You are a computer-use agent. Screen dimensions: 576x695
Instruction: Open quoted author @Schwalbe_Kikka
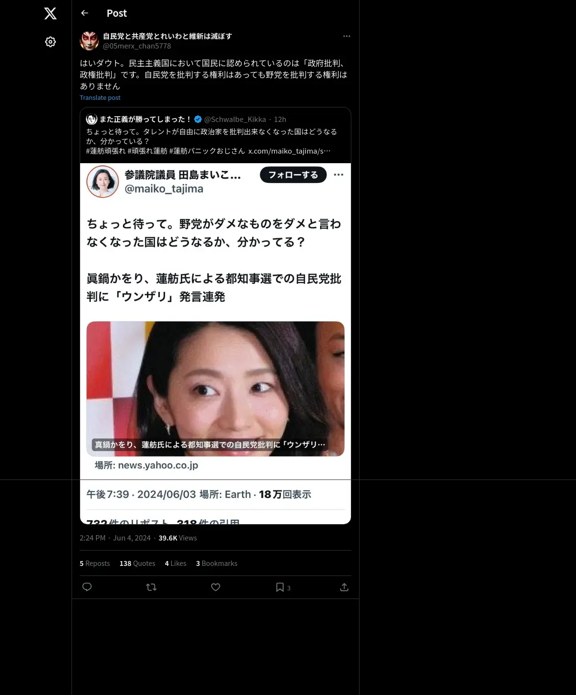(235, 120)
